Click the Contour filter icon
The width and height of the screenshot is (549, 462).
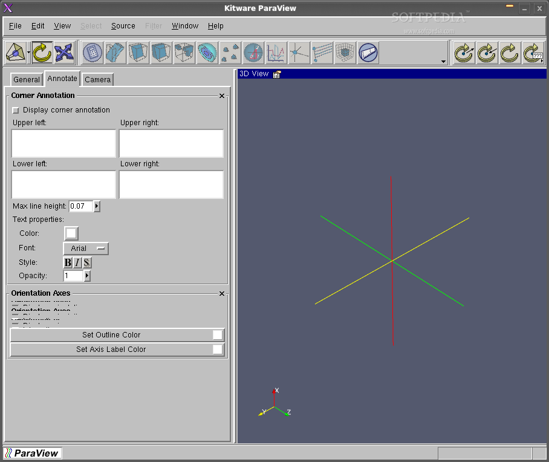point(207,53)
